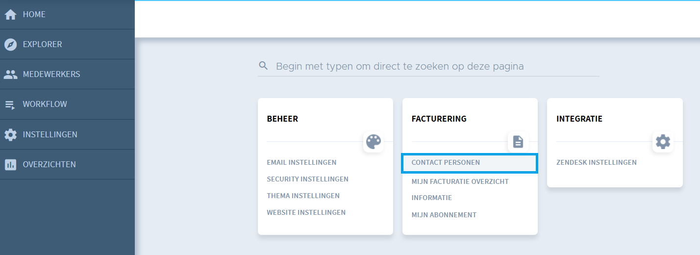
Task: Click the Workflow list icon
Action: 10,104
